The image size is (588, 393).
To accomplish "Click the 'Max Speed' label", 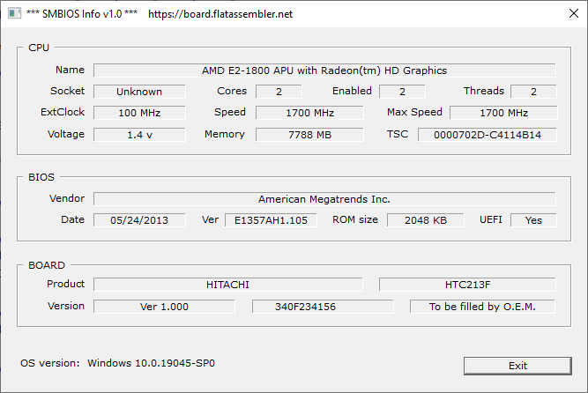I will tap(414, 112).
